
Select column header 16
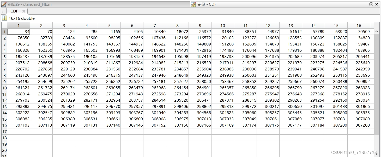tap(359, 25)
